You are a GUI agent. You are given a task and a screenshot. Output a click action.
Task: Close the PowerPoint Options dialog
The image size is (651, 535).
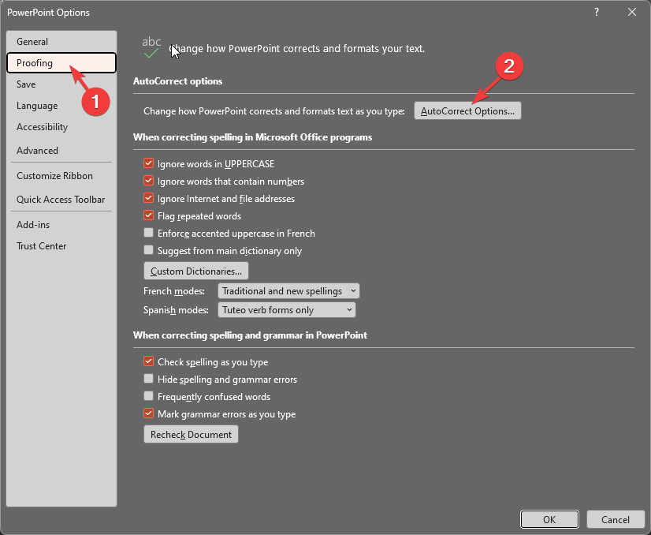632,12
